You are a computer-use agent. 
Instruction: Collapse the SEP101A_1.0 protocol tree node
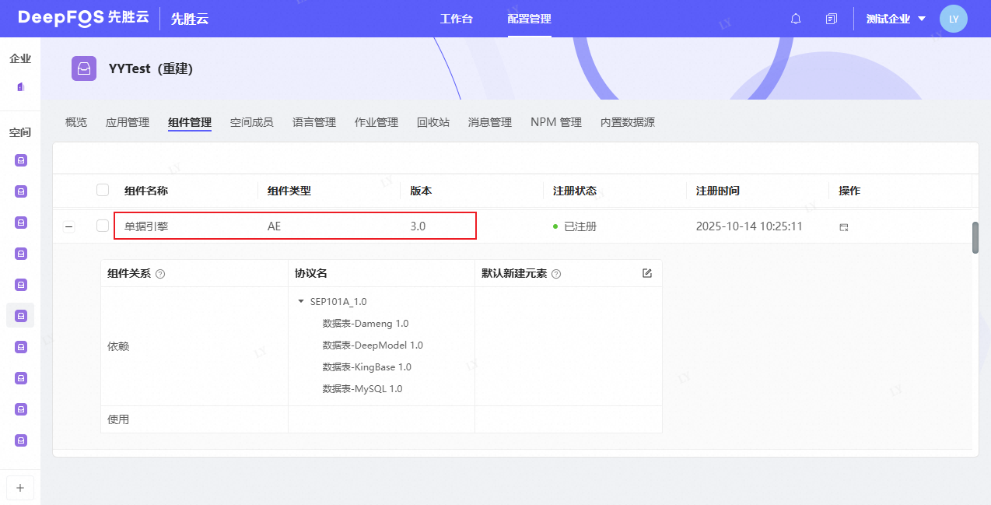click(301, 301)
